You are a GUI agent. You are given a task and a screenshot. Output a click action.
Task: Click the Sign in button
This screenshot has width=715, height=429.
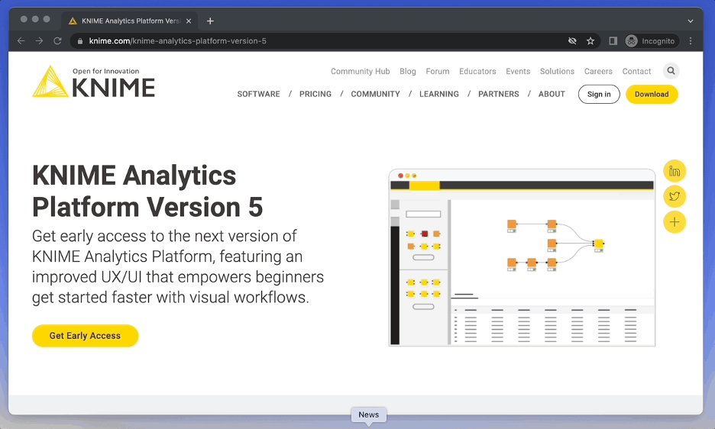click(x=599, y=94)
